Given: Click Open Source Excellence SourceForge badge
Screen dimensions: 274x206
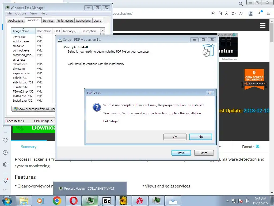Looking at the screenshot, I should [x=254, y=79].
